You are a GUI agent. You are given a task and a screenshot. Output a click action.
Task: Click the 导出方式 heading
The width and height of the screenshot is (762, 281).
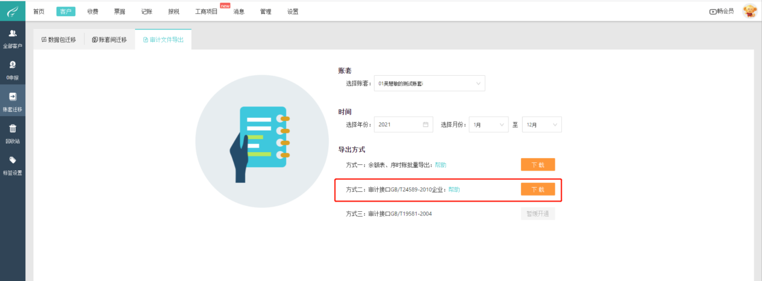coord(352,149)
